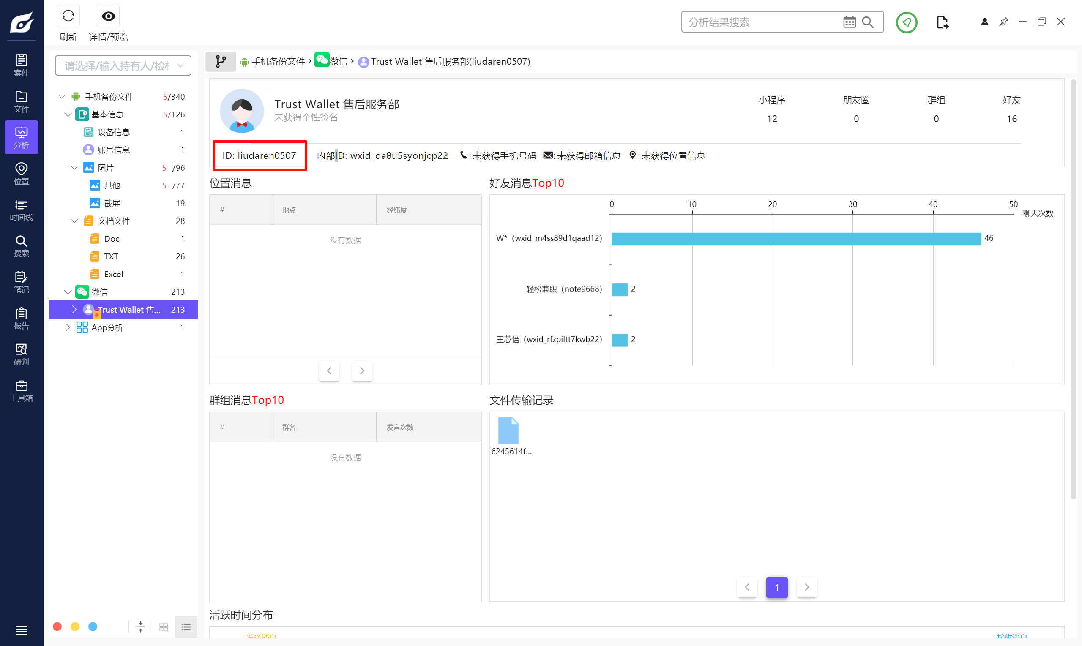Image resolution: width=1082 pixels, height=646 pixels.
Task: Click Trust Wallet 售后服务部 breadcrumb entry
Action: coord(450,61)
